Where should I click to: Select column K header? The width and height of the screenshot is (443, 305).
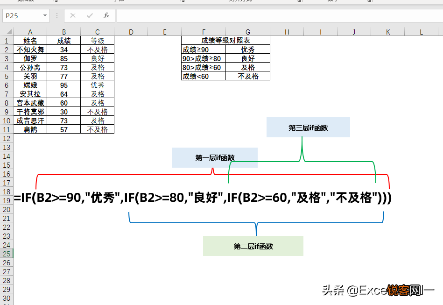coord(388,32)
